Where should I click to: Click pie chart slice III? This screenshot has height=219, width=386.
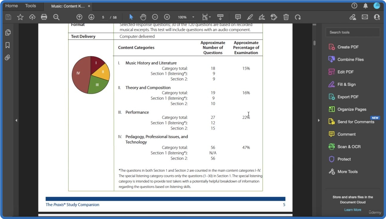coord(98,85)
